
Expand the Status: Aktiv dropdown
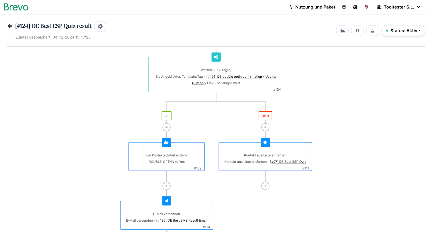click(403, 31)
